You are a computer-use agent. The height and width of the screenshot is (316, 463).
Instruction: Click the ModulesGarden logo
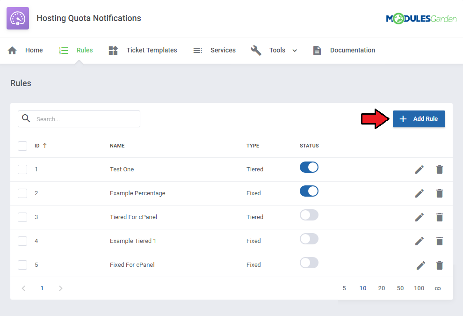click(421, 19)
